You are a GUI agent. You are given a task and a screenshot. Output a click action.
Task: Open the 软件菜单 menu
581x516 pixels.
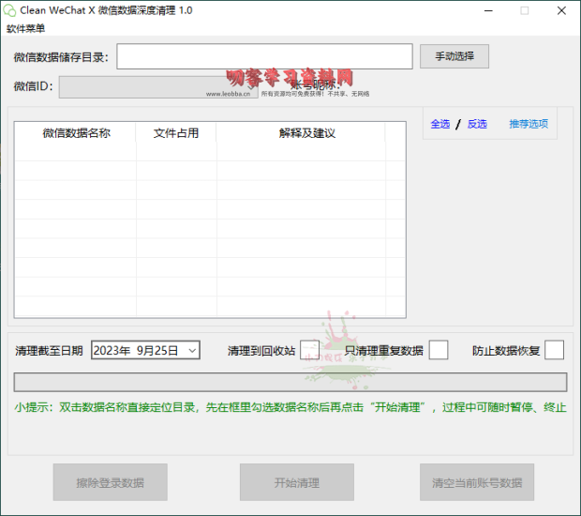[x=25, y=28]
